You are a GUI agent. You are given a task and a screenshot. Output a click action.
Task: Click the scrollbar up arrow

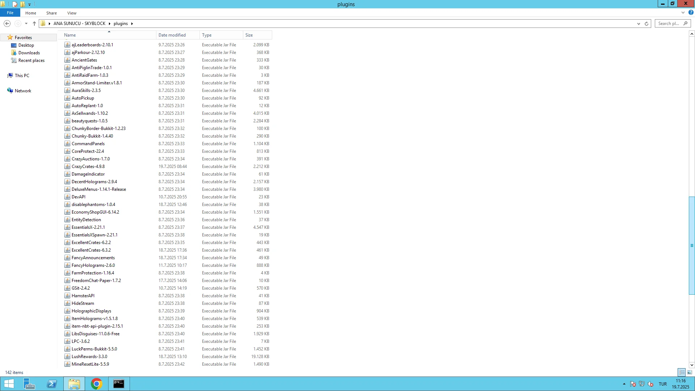(x=692, y=34)
